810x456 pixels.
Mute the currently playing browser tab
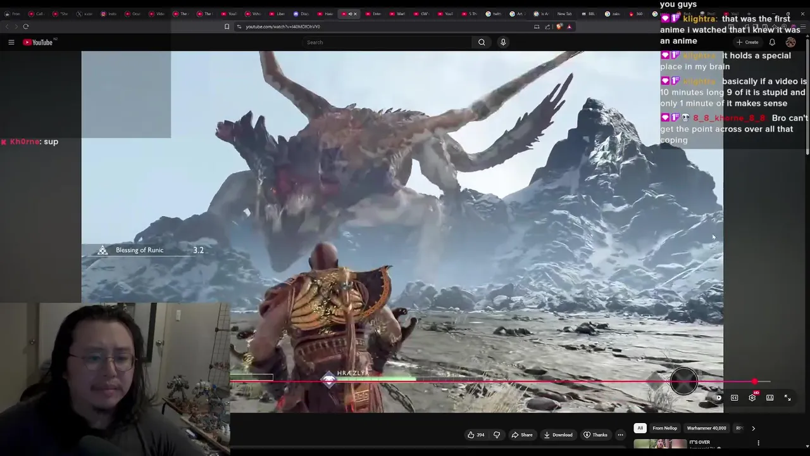point(349,14)
